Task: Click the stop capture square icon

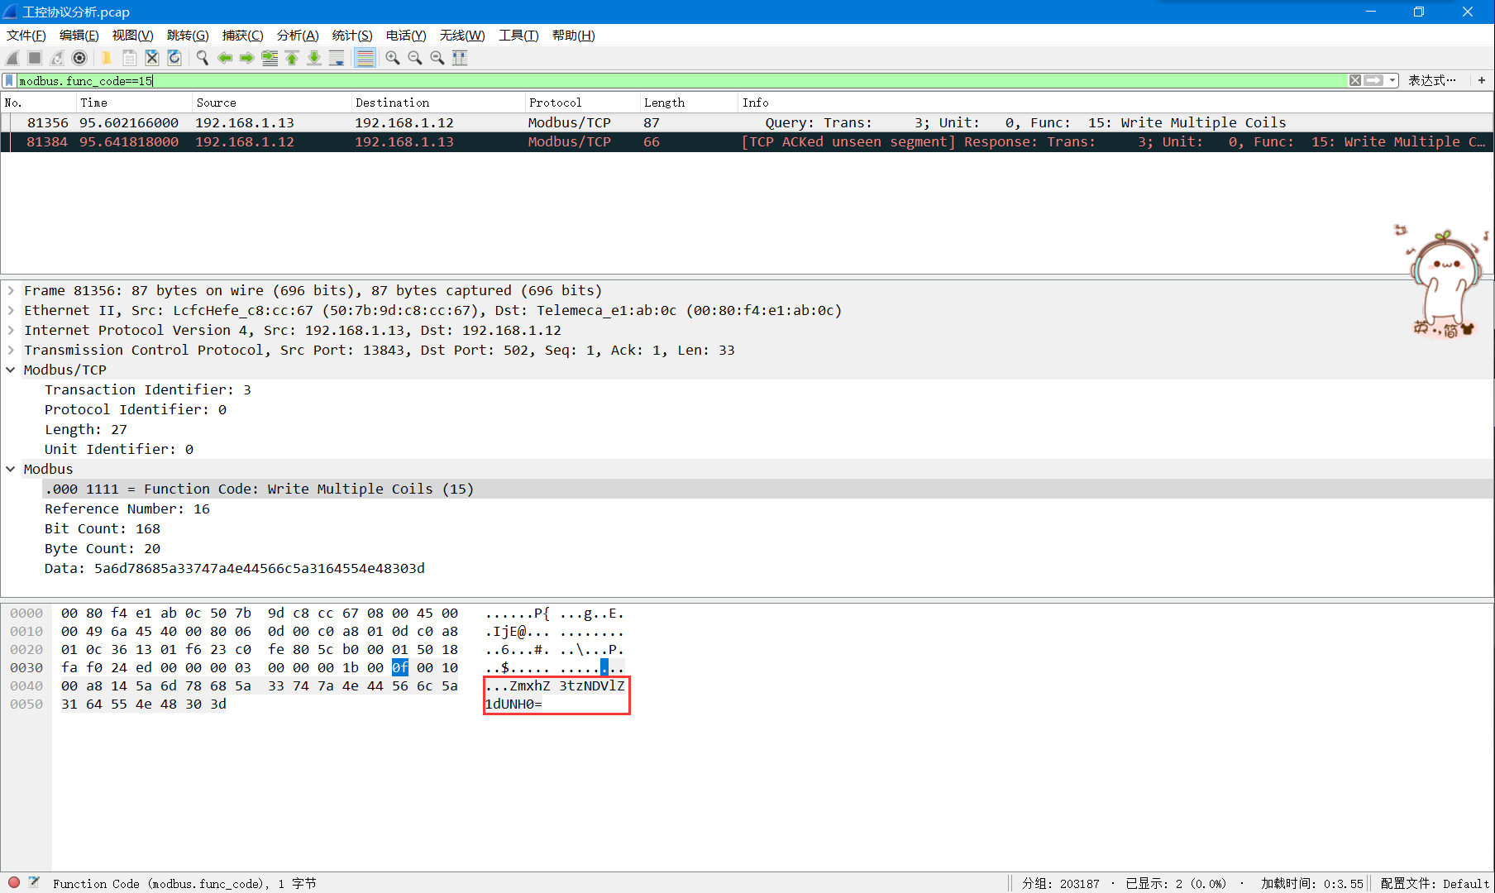Action: tap(35, 58)
